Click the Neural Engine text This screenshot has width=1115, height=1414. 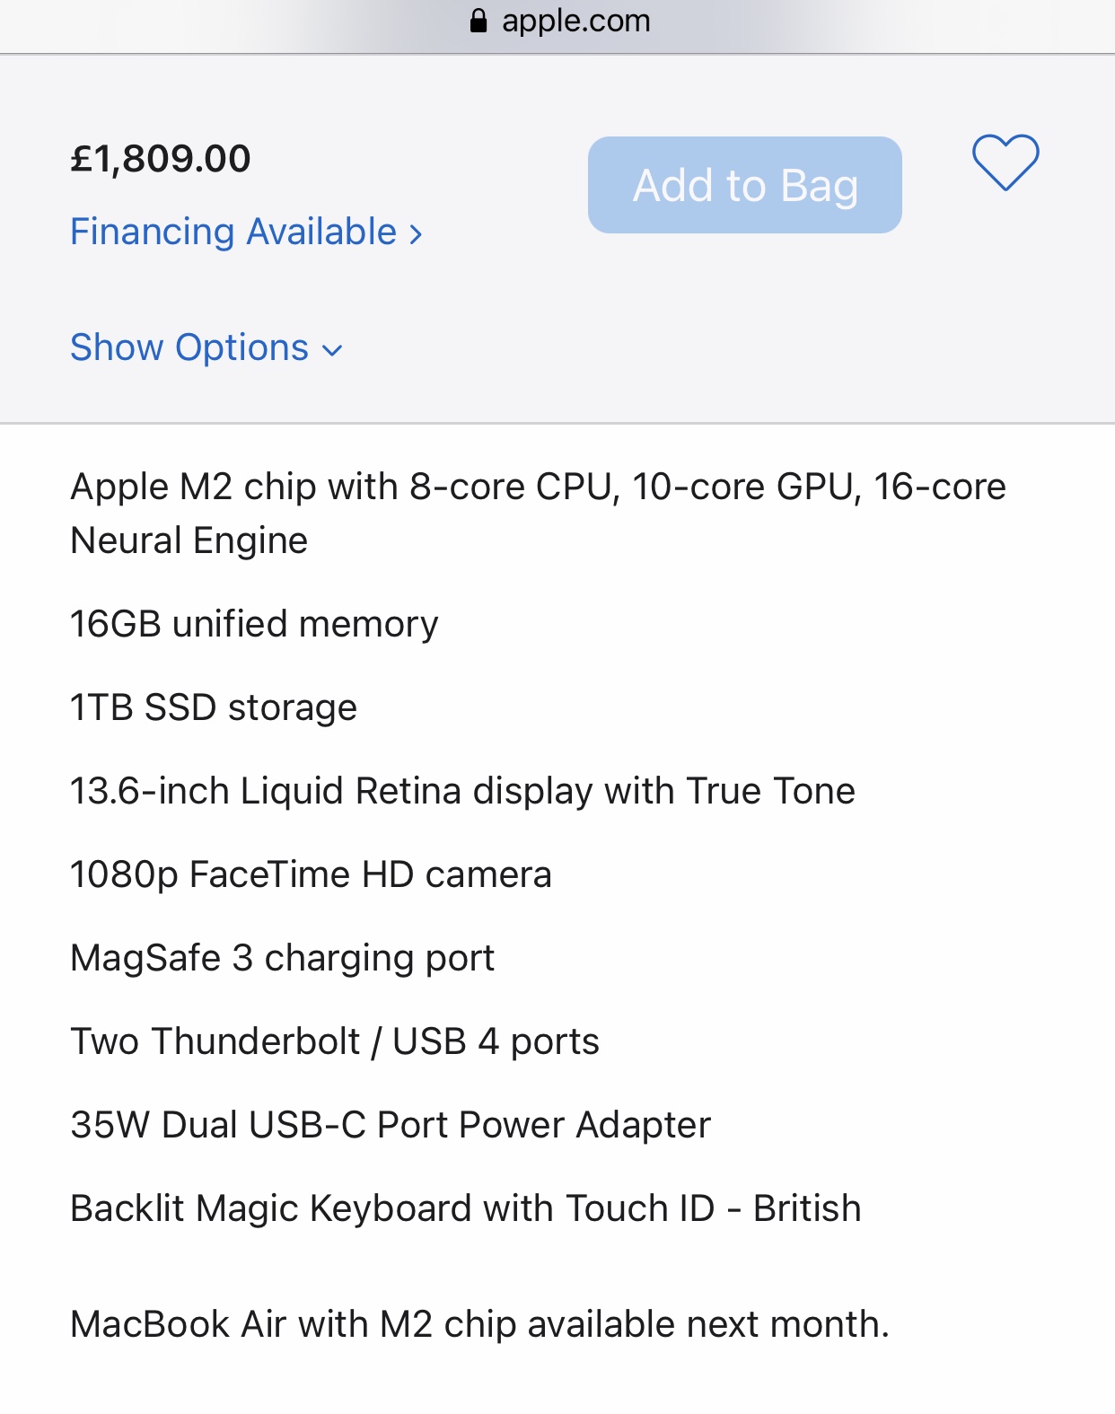click(x=189, y=540)
